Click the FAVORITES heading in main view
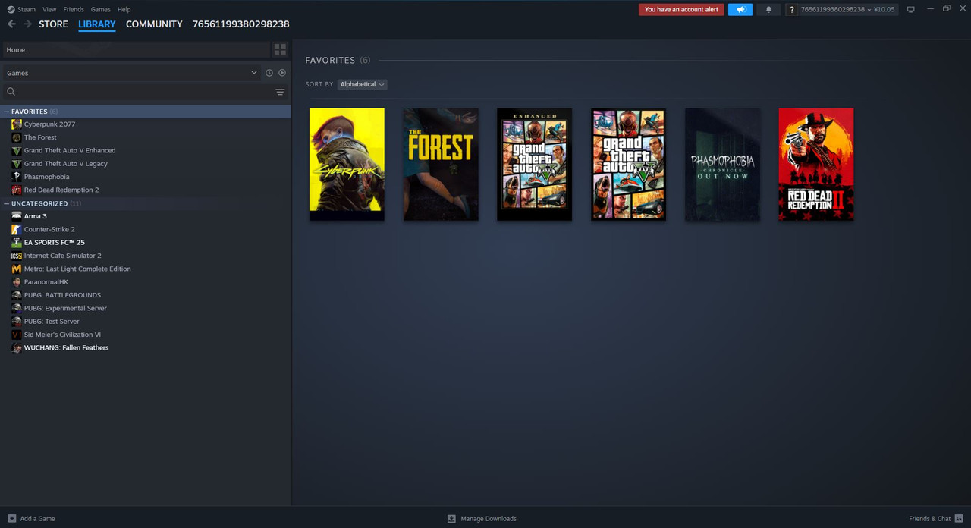This screenshot has height=528, width=971. click(x=330, y=60)
